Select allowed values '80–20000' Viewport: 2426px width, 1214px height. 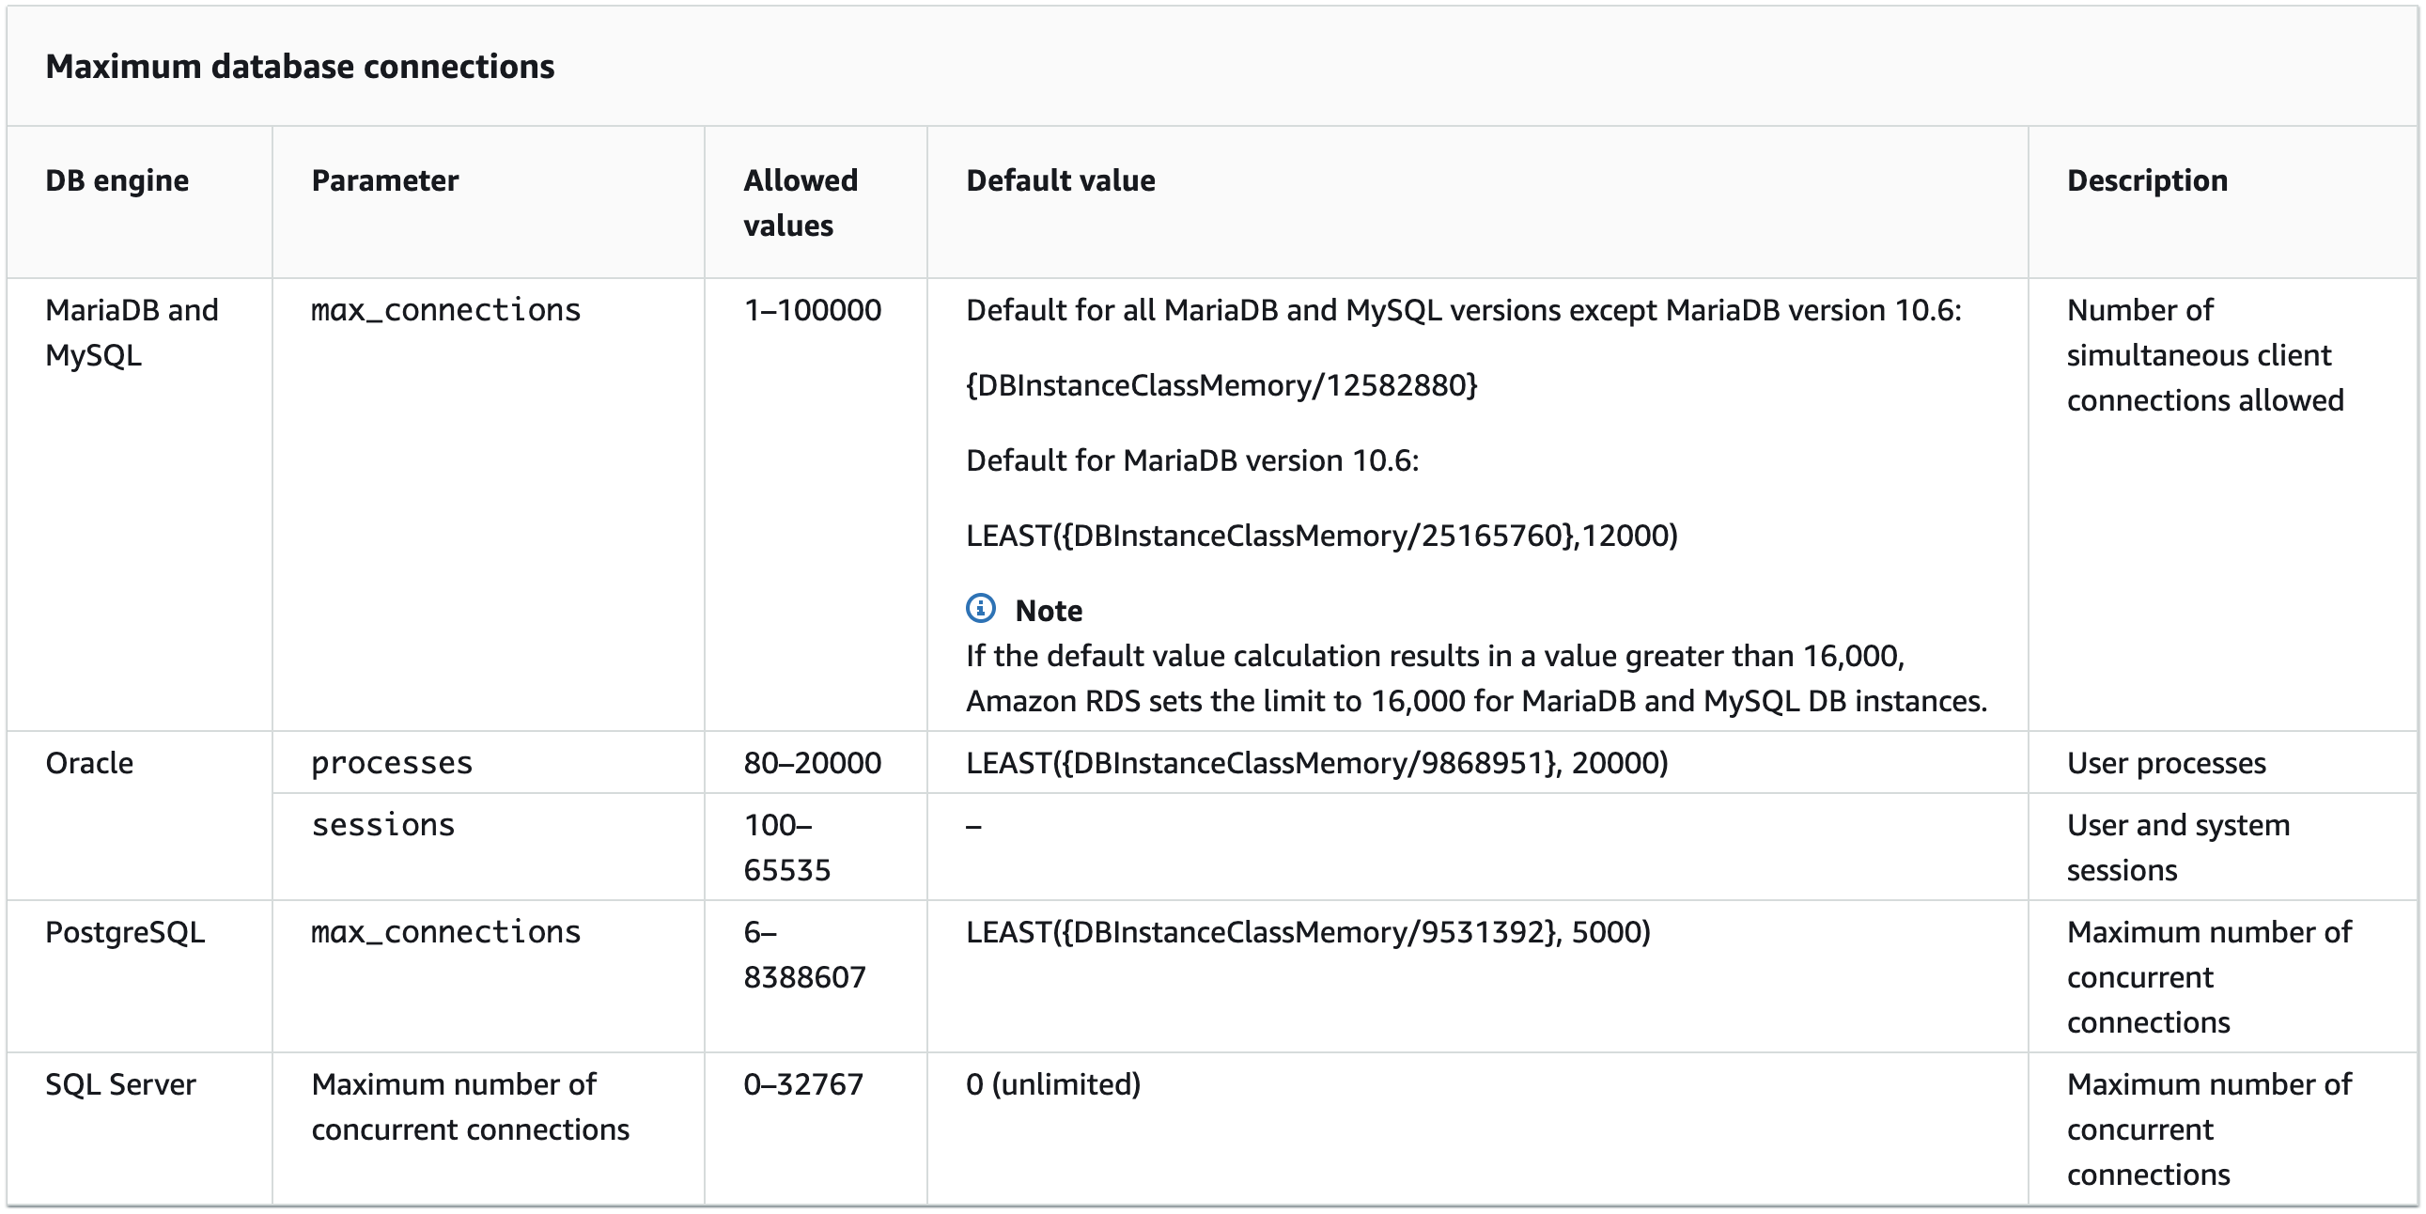812,763
